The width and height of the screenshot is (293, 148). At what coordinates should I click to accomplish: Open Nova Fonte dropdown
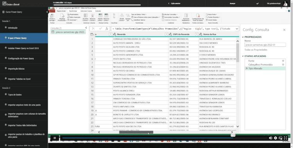tap(211, 14)
